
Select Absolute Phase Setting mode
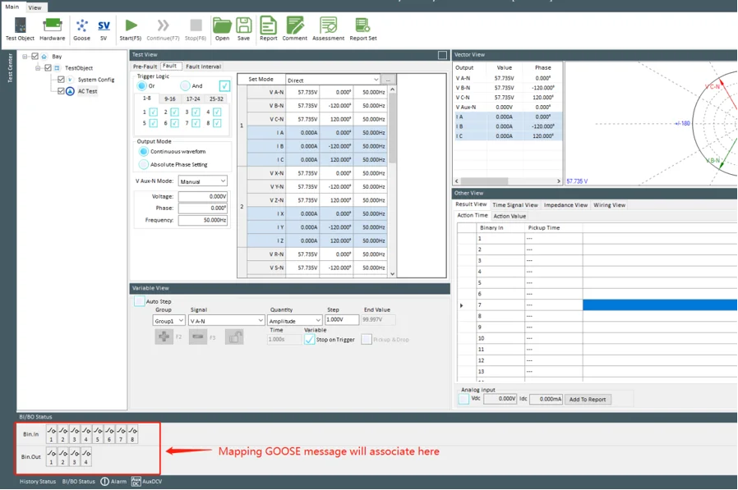[x=144, y=165]
